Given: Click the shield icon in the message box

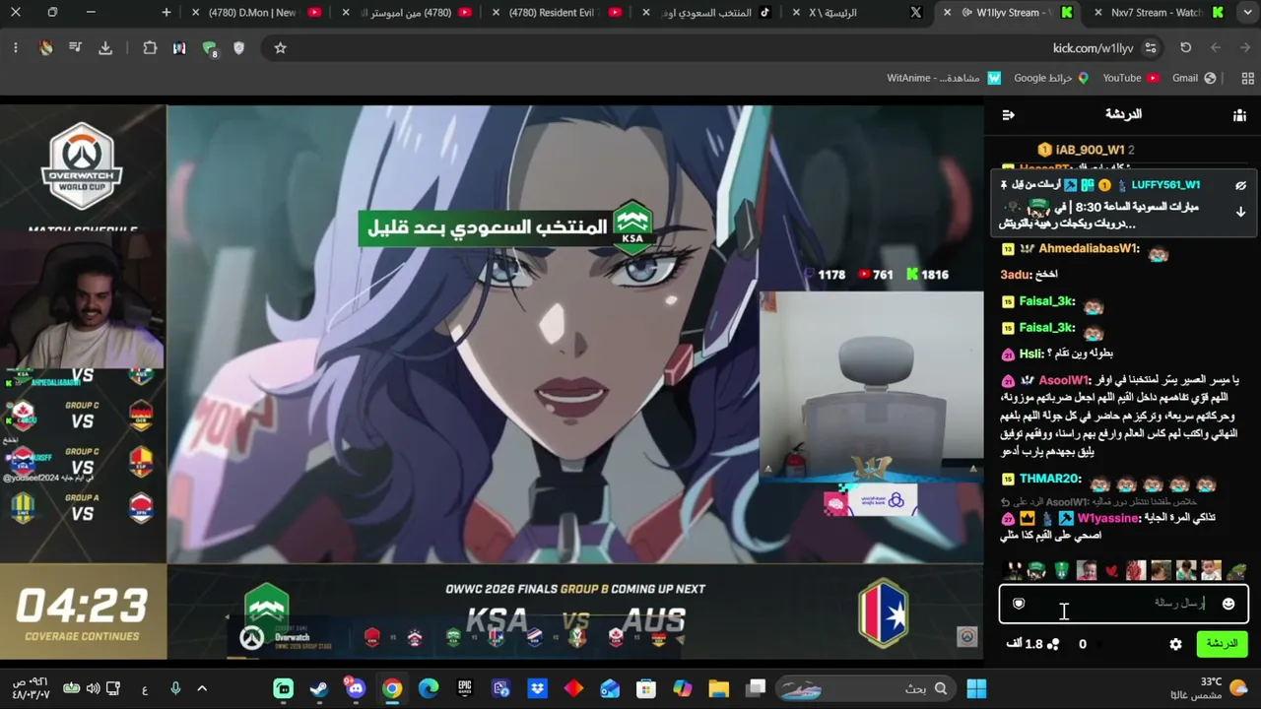Looking at the screenshot, I should [1019, 604].
